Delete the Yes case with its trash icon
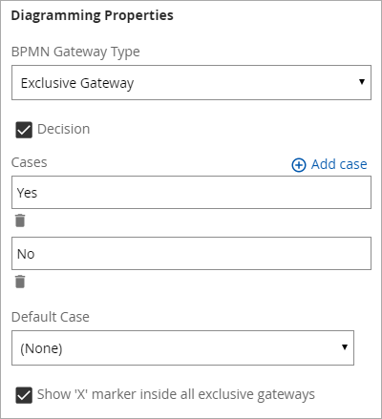Screen dimensions: 382x419 (x=20, y=220)
